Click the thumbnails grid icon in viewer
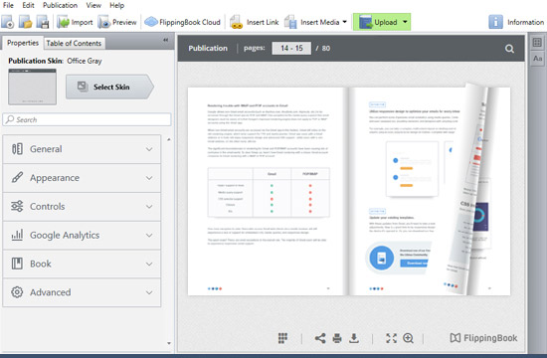547x358 pixels. (282, 338)
